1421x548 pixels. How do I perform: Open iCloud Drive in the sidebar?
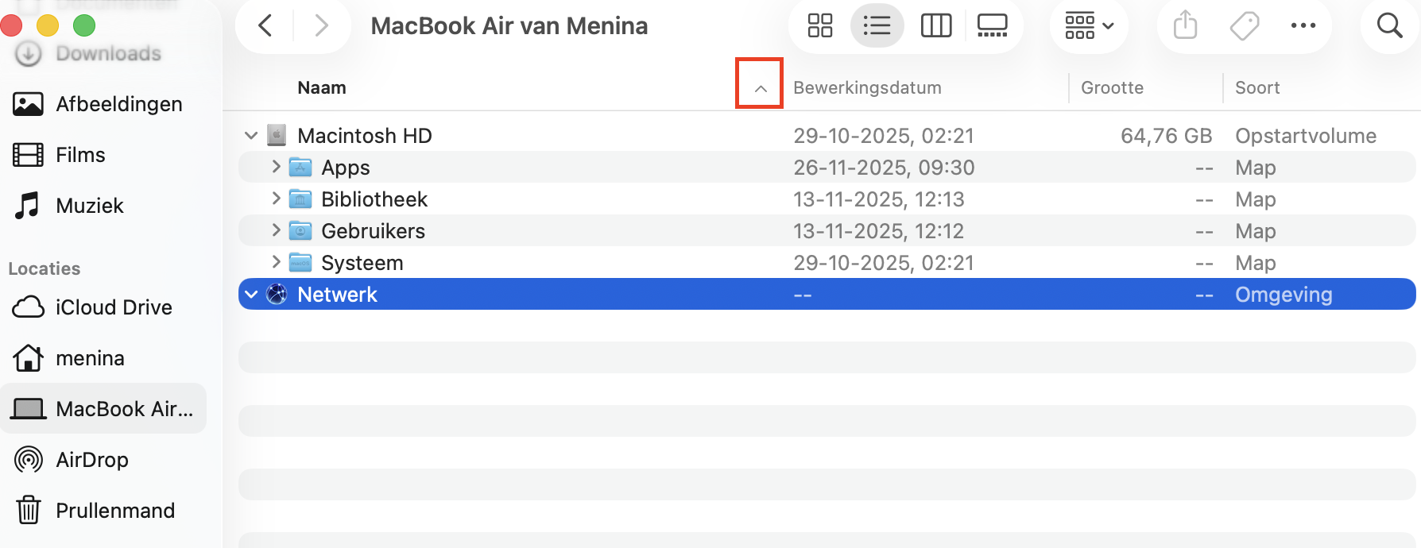tap(112, 307)
